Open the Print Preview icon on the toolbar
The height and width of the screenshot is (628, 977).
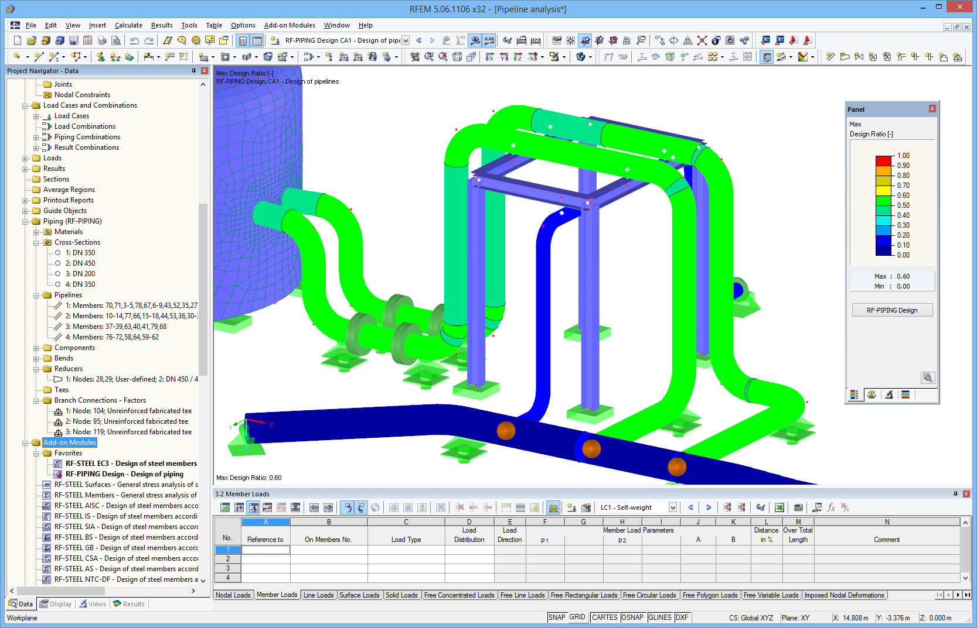116,40
